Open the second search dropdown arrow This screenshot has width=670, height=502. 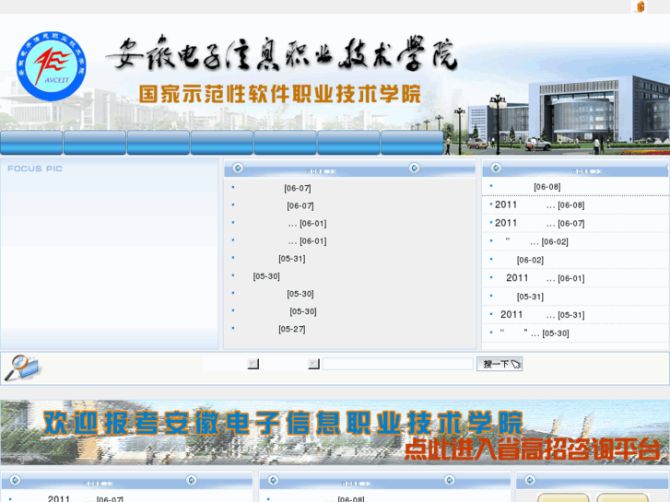313,364
